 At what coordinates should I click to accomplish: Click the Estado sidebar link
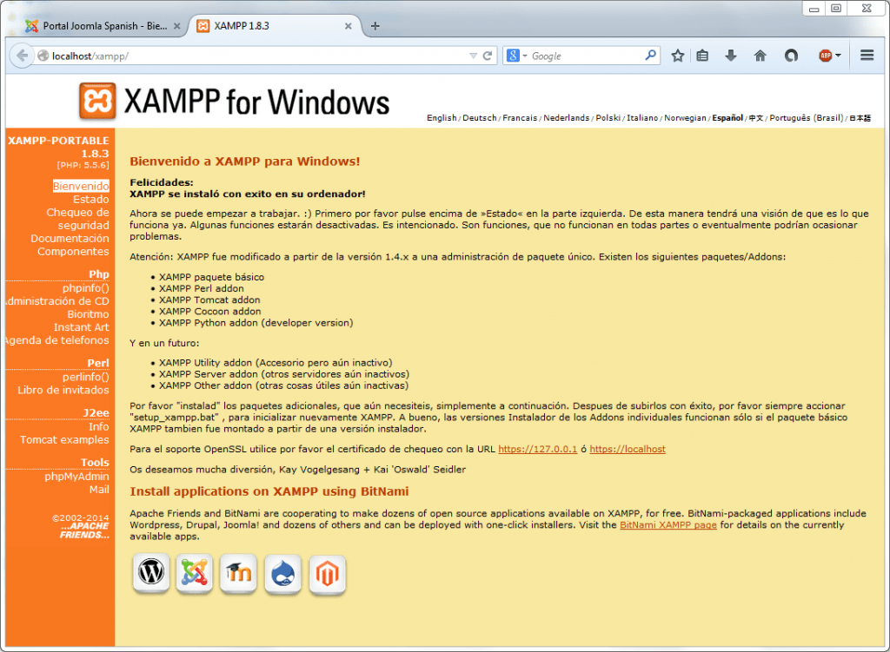[x=90, y=200]
